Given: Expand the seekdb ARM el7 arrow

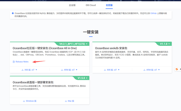Looking at the screenshot, I should point(159,70).
